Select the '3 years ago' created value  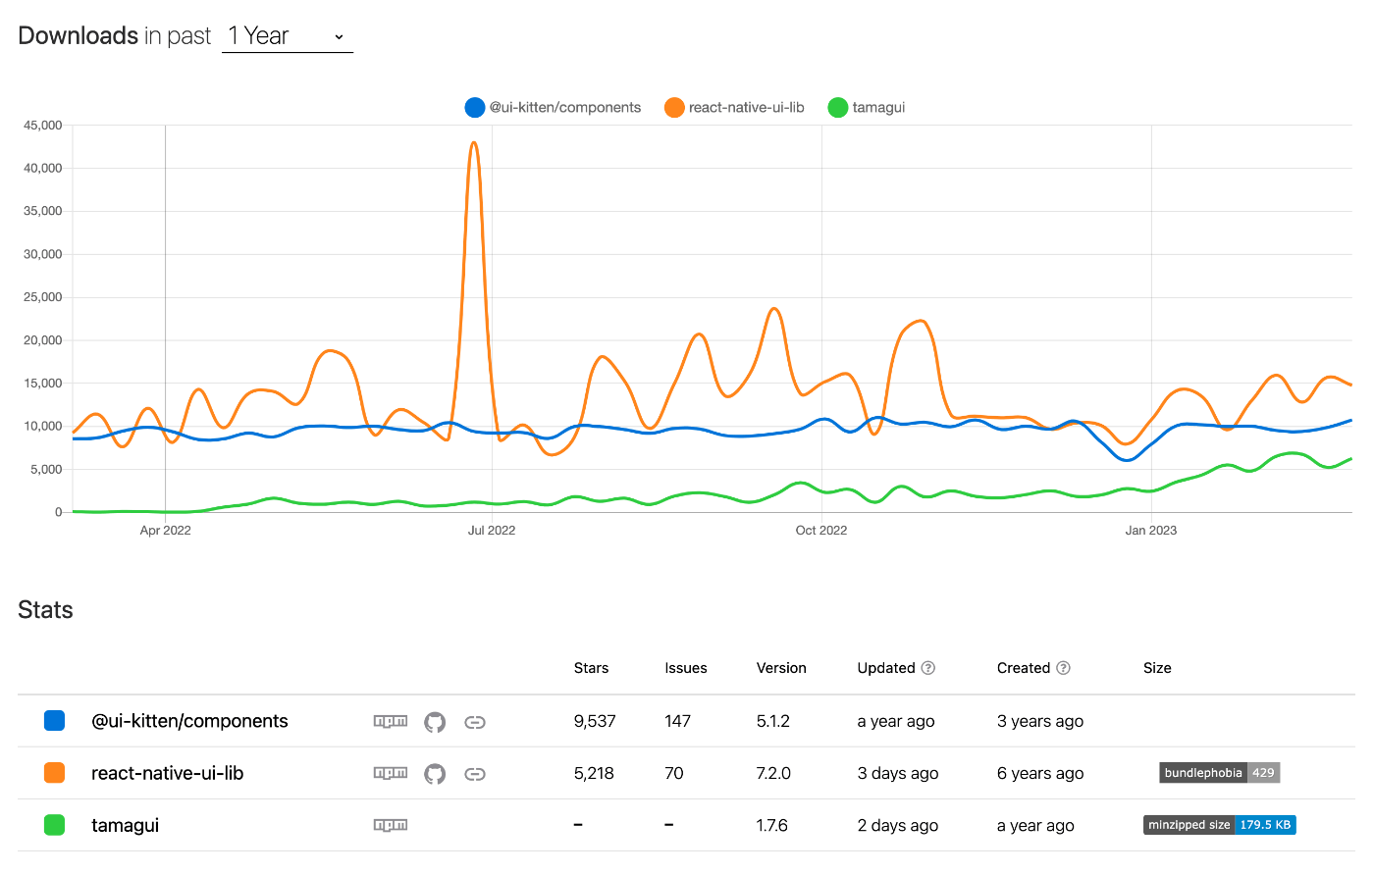pyautogui.click(x=1040, y=721)
